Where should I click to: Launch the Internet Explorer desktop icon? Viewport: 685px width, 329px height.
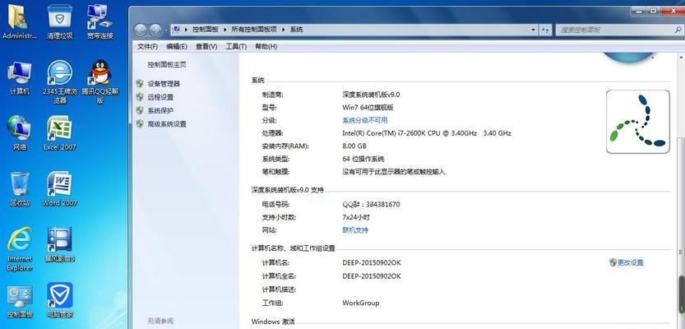point(19,249)
